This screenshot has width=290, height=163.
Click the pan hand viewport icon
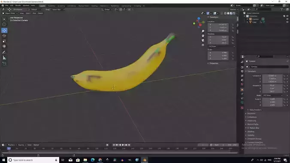coord(203,36)
